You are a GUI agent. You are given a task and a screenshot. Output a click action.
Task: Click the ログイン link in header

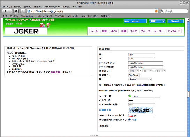tap(19, 24)
